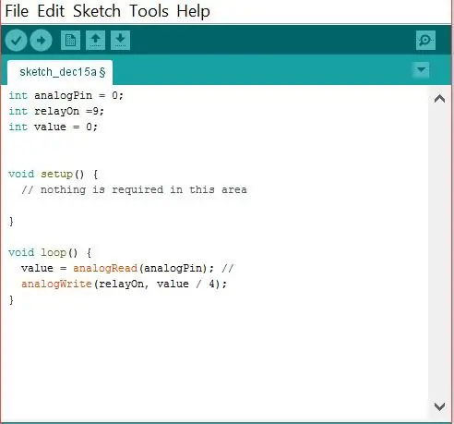454x424 pixels.
Task: Click the vertical scrollbar track
Action: pos(439,252)
